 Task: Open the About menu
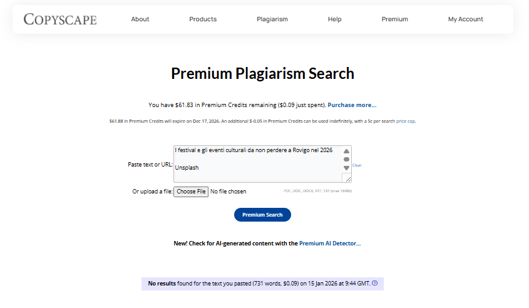pos(140,19)
